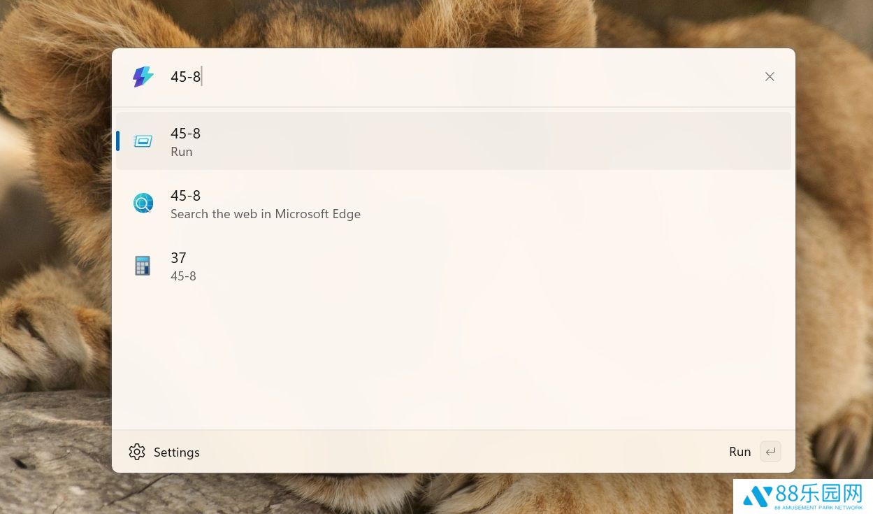The image size is (873, 514).
Task: Click the 88乐园网 watermark logo icon
Action: pyautogui.click(x=758, y=497)
